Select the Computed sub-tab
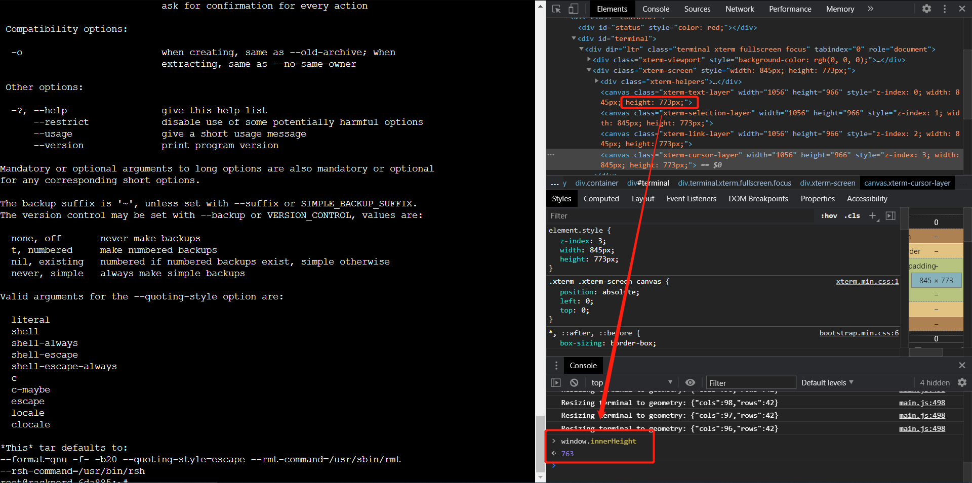 click(601, 199)
